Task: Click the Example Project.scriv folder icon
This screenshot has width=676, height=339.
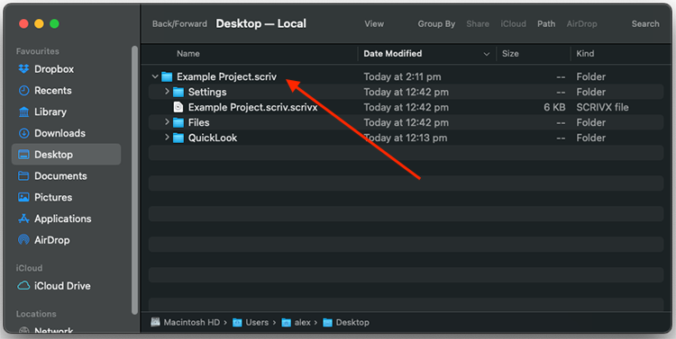Action: (167, 77)
